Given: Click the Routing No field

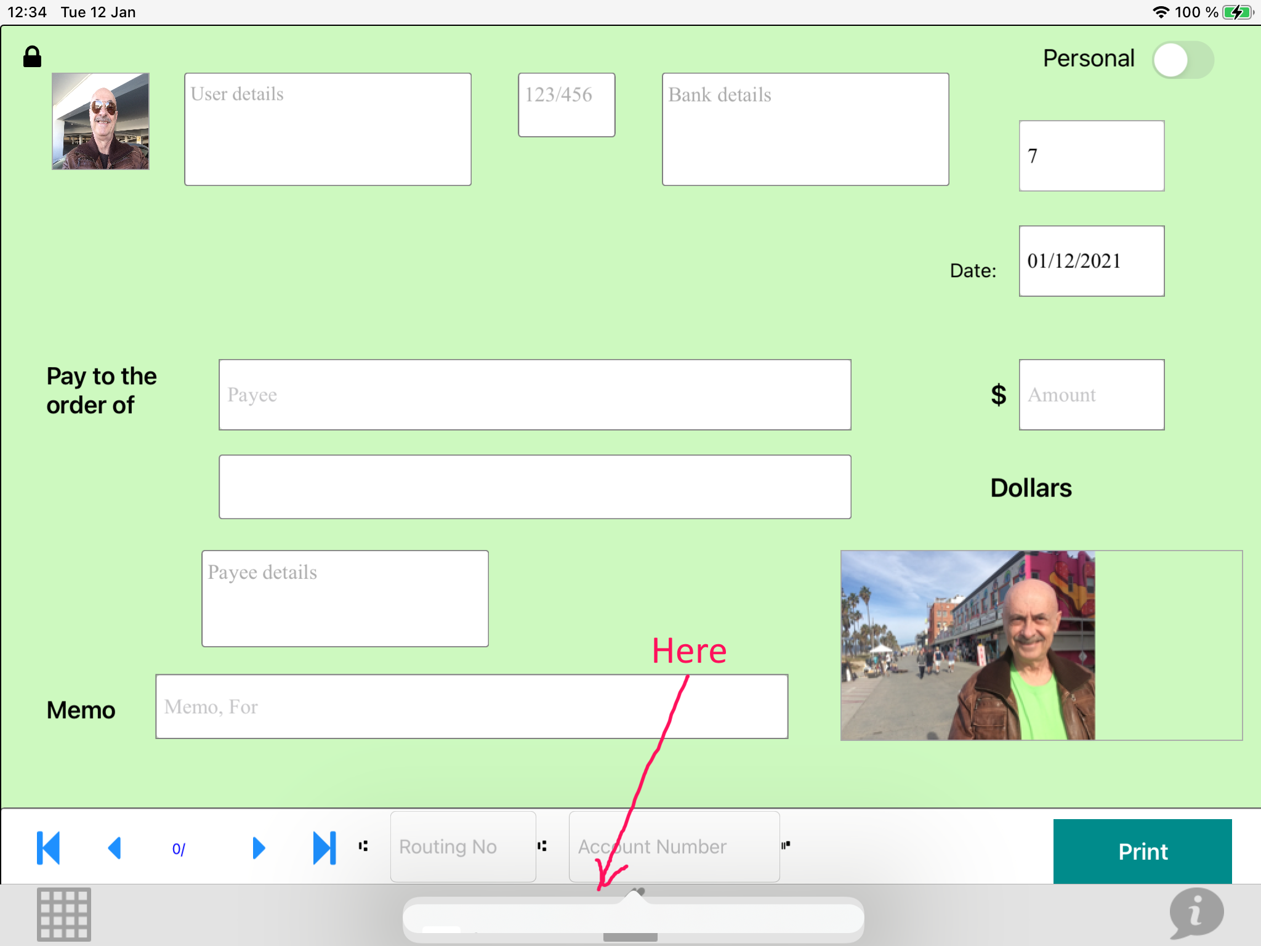Looking at the screenshot, I should 462,846.
